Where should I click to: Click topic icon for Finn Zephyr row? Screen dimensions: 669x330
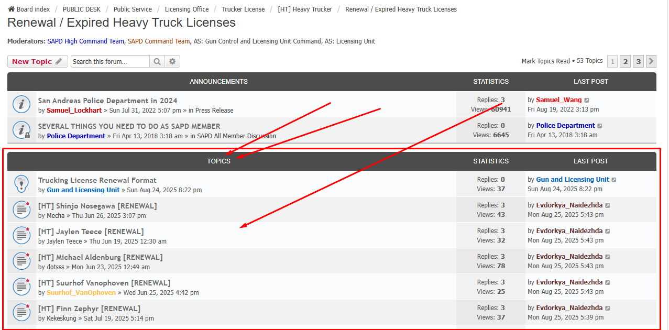(x=21, y=312)
